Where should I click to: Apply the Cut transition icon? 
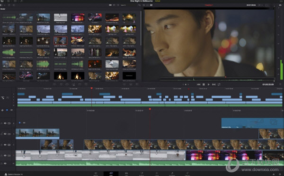click(x=124, y=84)
